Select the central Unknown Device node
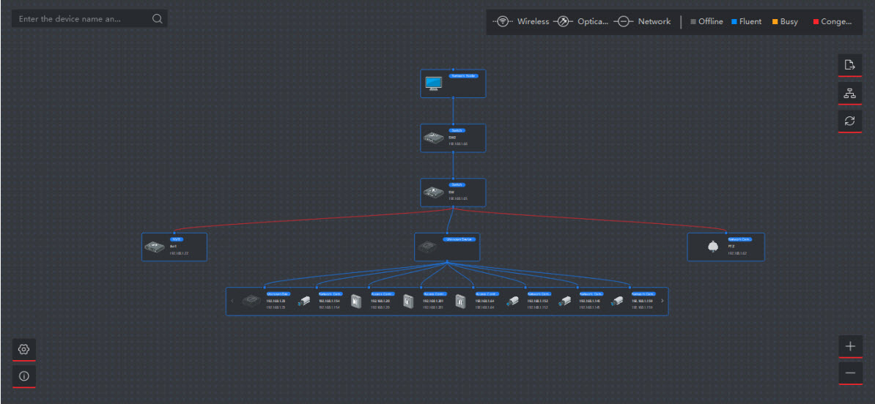The image size is (875, 404). pyautogui.click(x=447, y=247)
